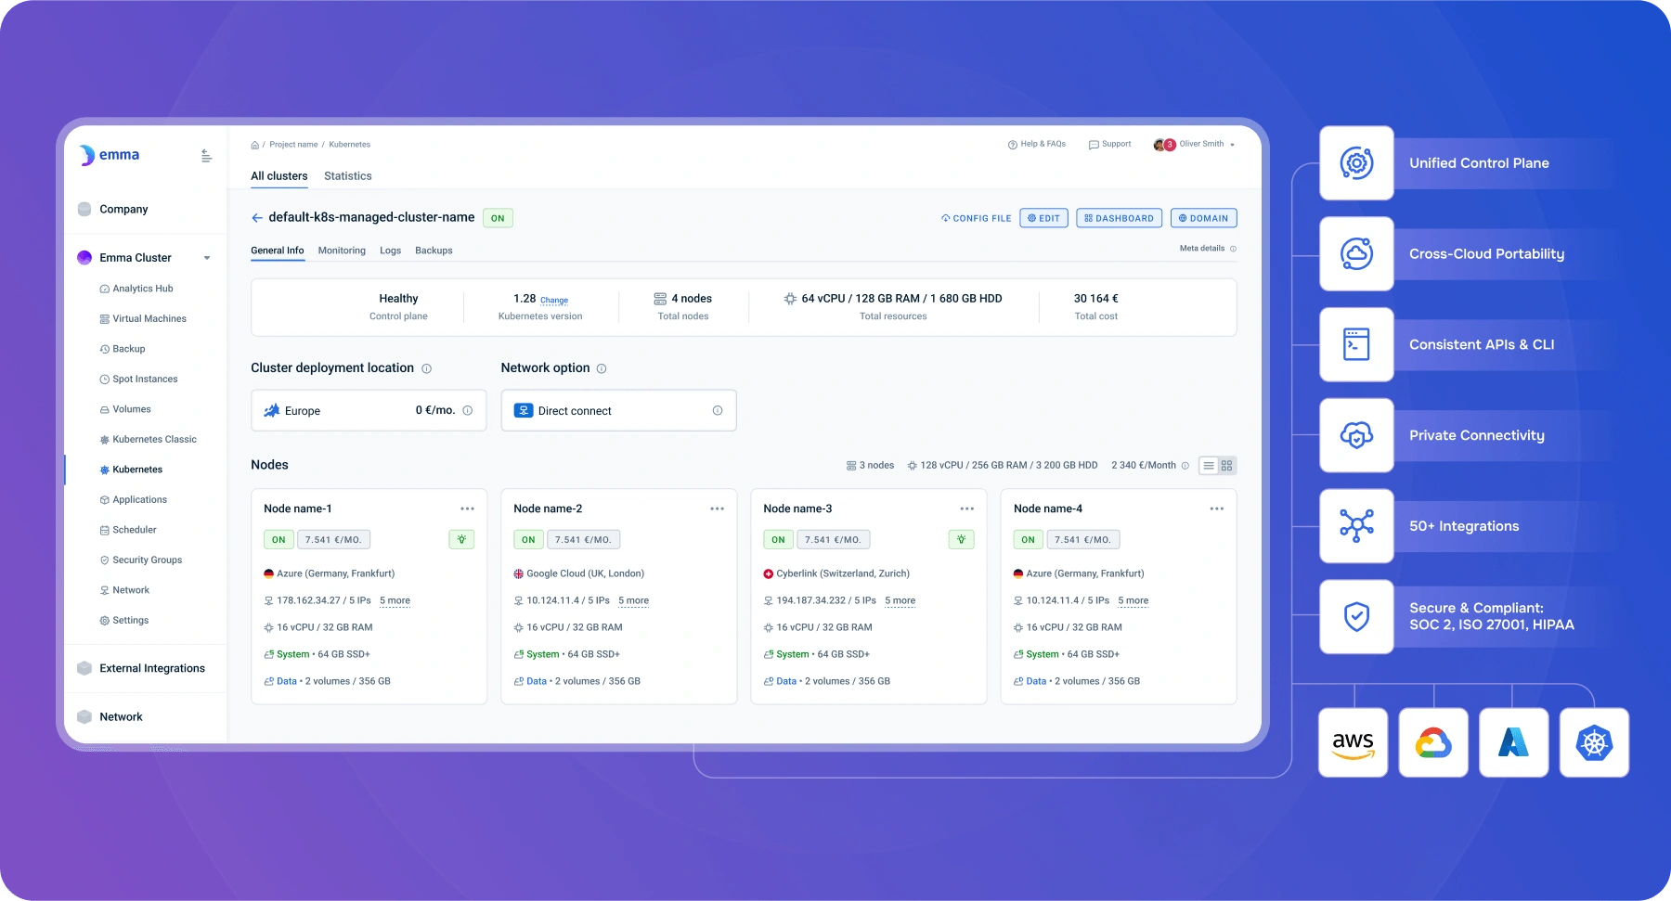Select Logs tab
Screen dimensions: 1671x901
[390, 251]
